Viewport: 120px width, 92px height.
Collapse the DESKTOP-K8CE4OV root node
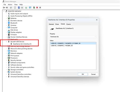point(4,11)
